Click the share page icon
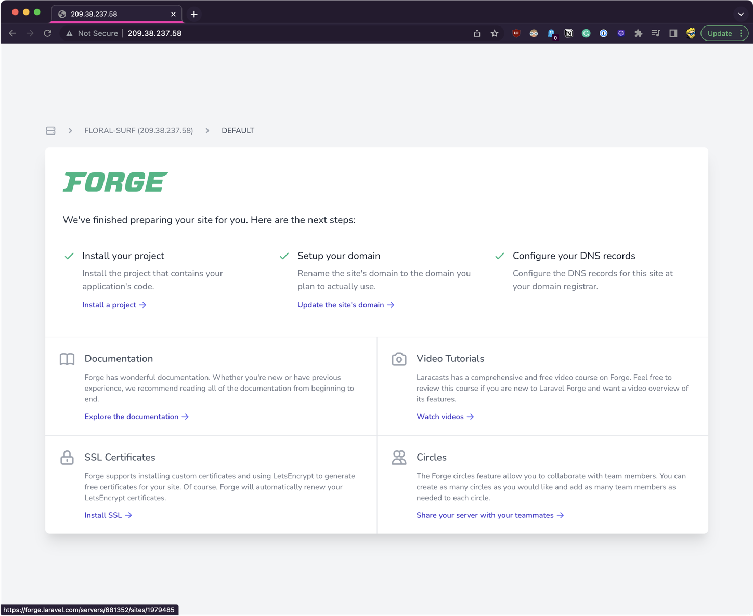753x616 pixels. click(477, 33)
